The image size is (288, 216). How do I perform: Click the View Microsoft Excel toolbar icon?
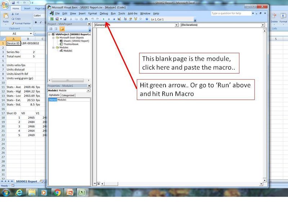click(52, 19)
